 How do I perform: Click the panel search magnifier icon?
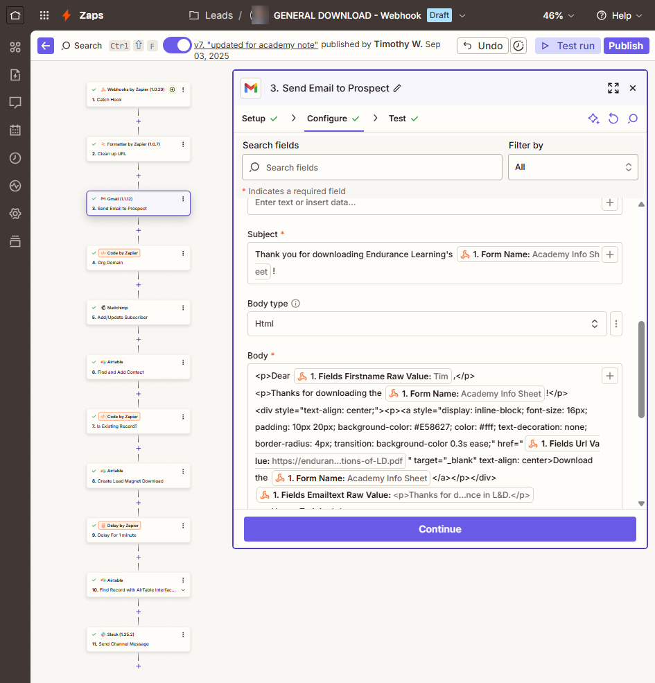click(633, 119)
